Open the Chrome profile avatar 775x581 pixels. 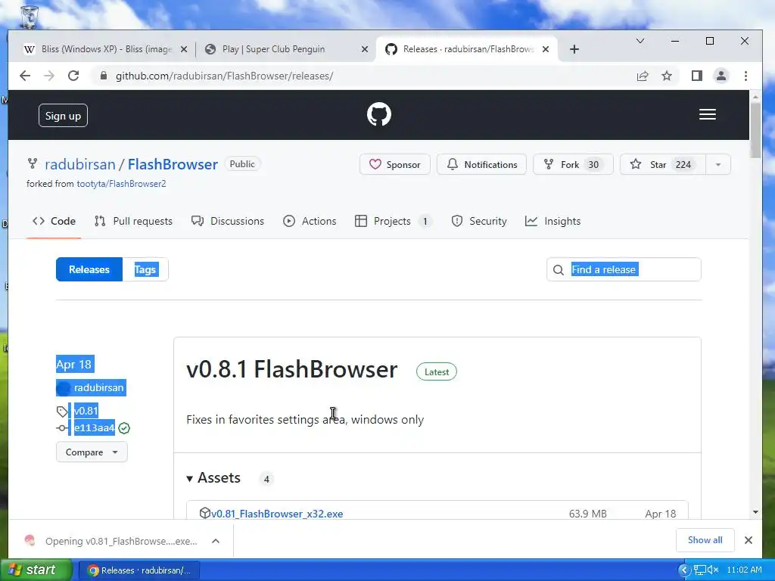721,76
